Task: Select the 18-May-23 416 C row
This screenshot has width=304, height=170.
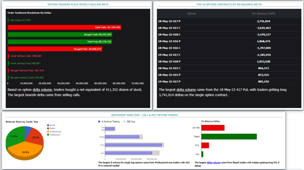Action: tap(229, 48)
